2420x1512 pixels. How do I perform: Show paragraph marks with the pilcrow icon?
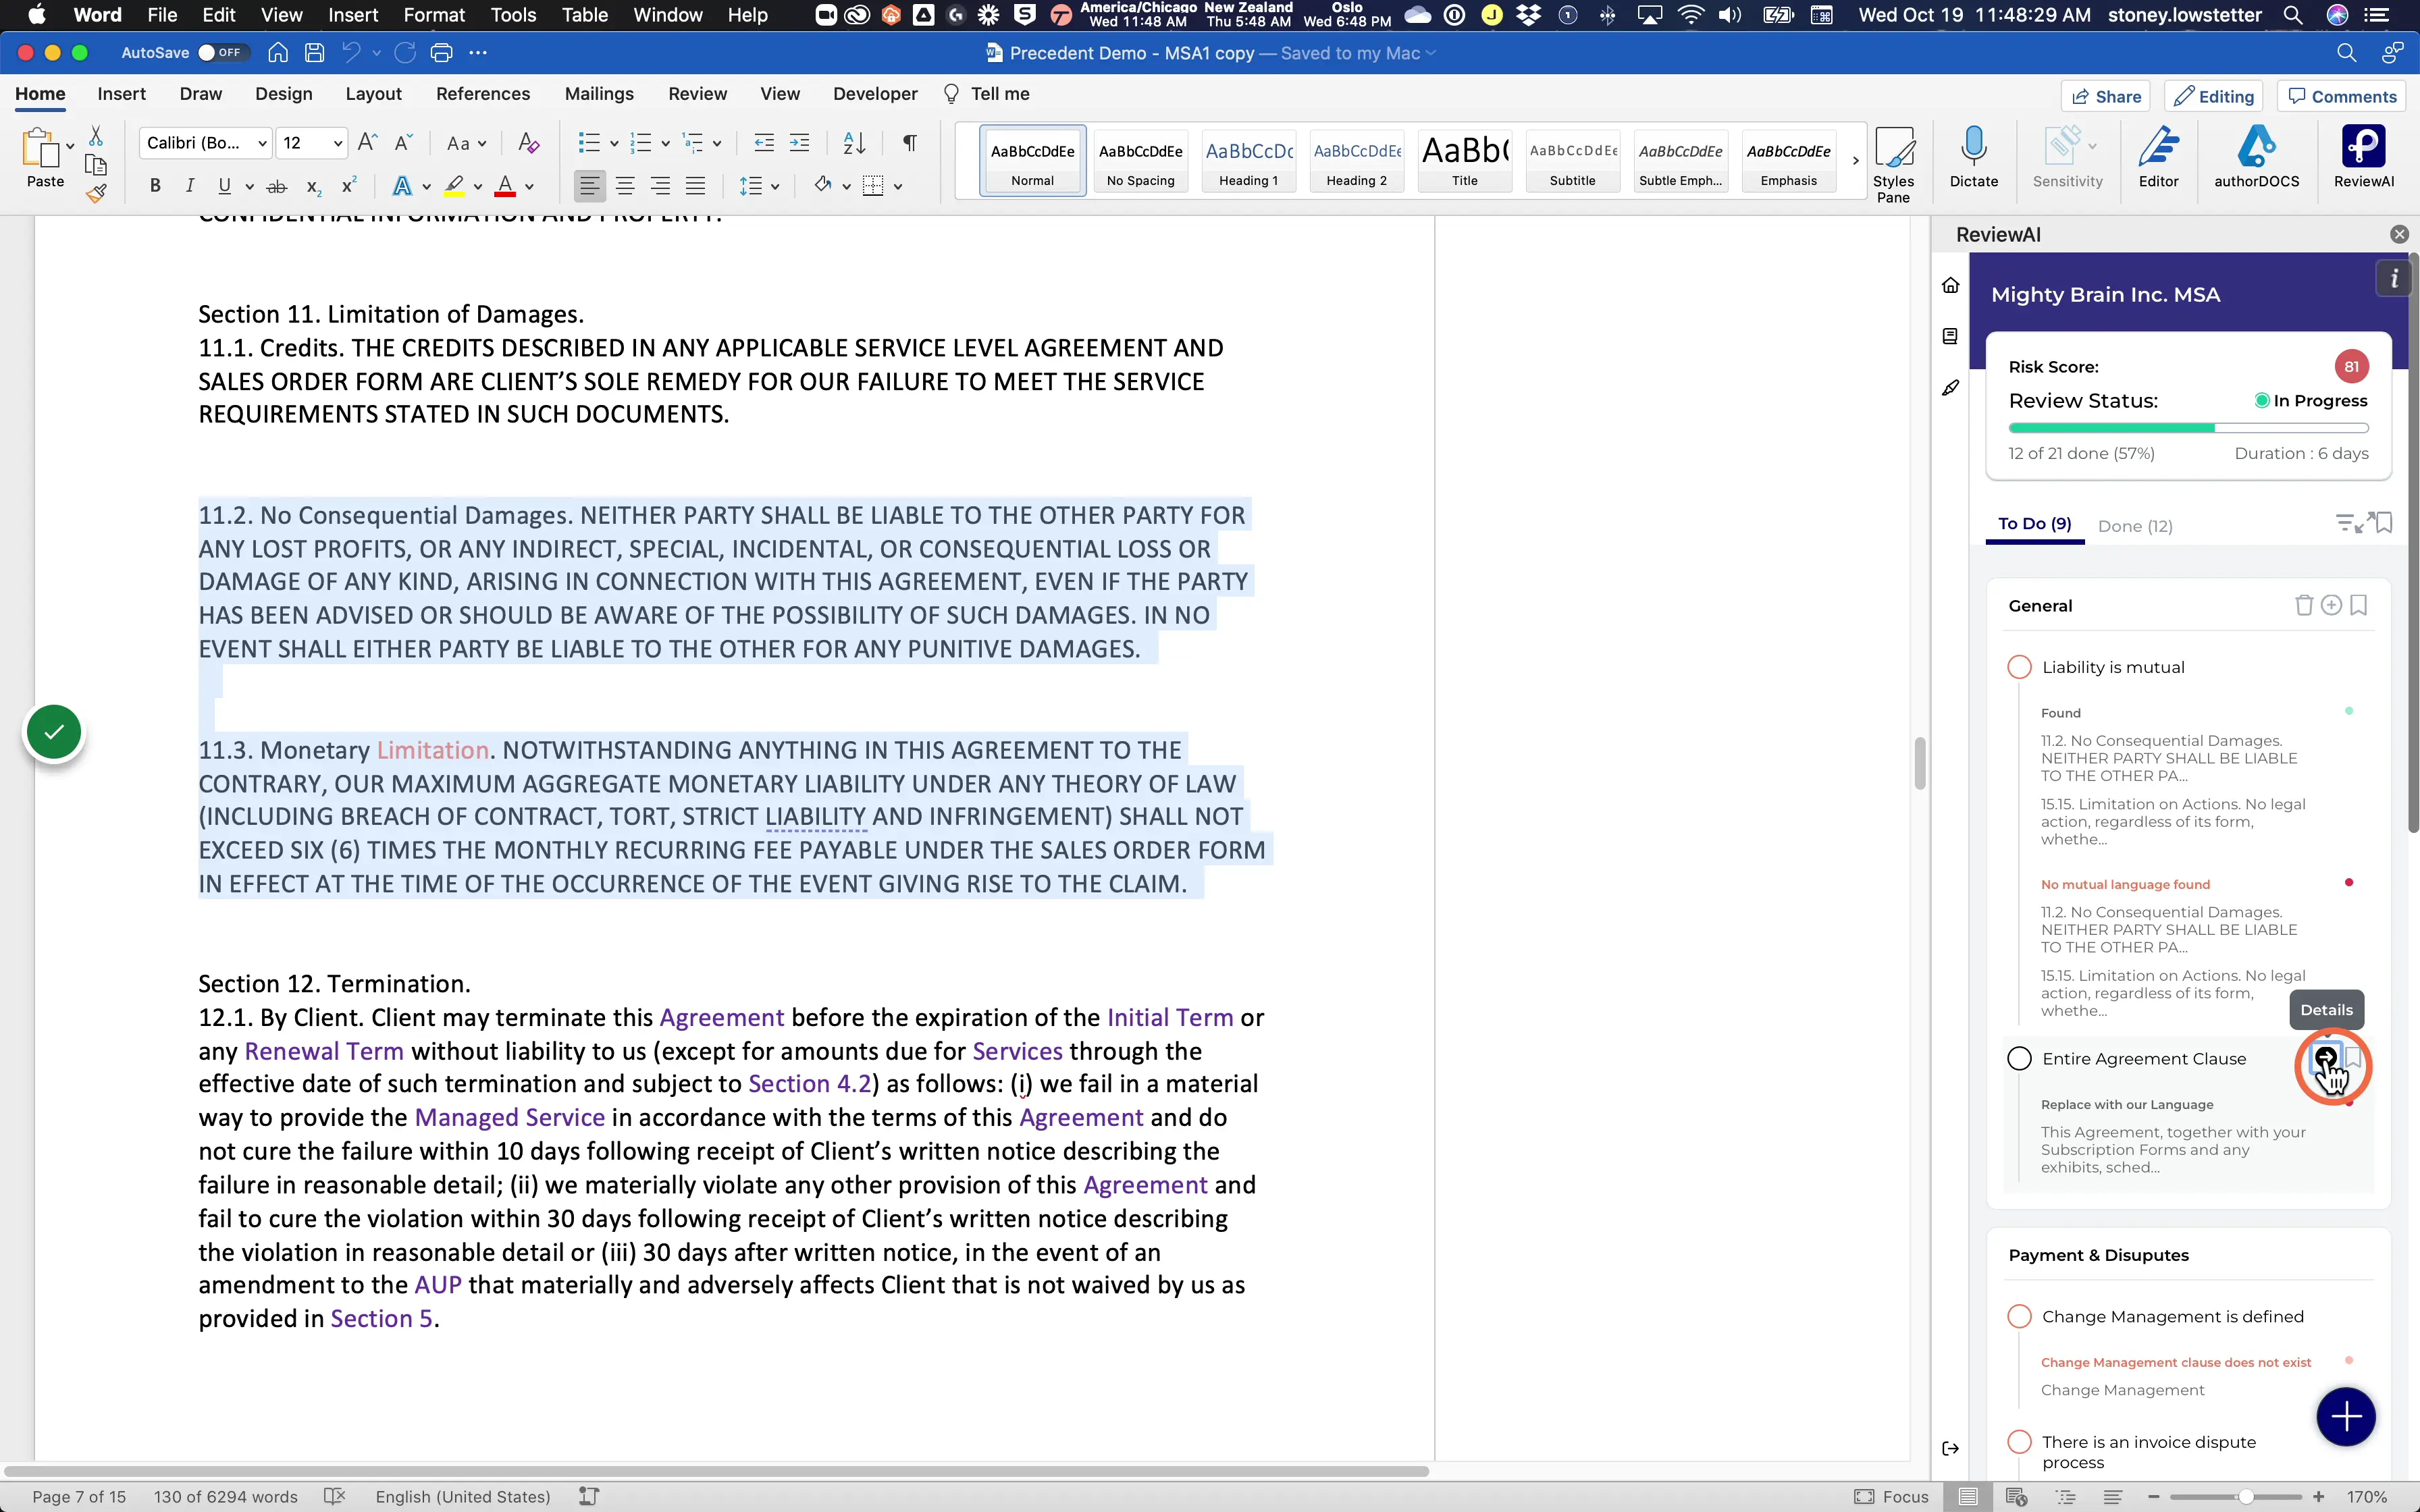tap(909, 143)
